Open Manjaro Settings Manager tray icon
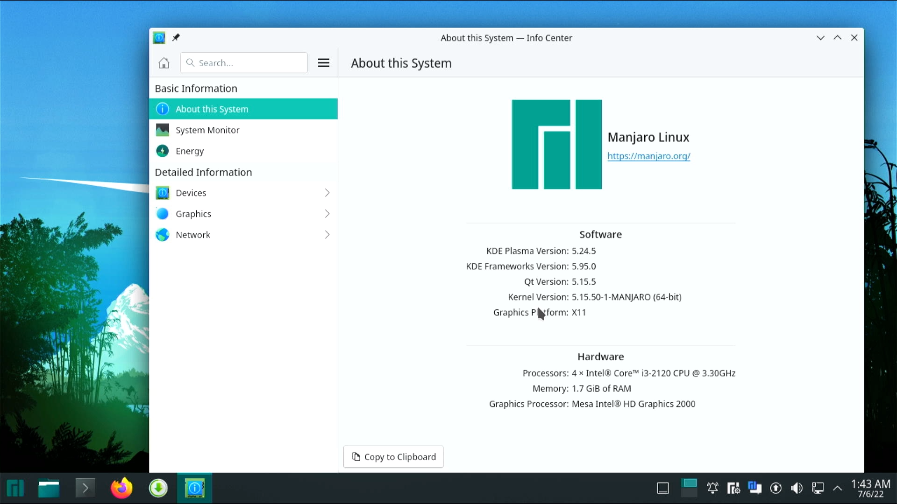897x504 pixels. 733,488
